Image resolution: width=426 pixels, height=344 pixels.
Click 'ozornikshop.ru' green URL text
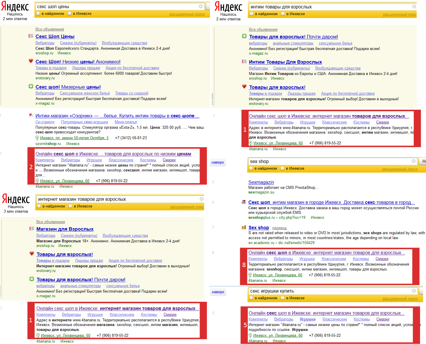[x=48, y=144]
